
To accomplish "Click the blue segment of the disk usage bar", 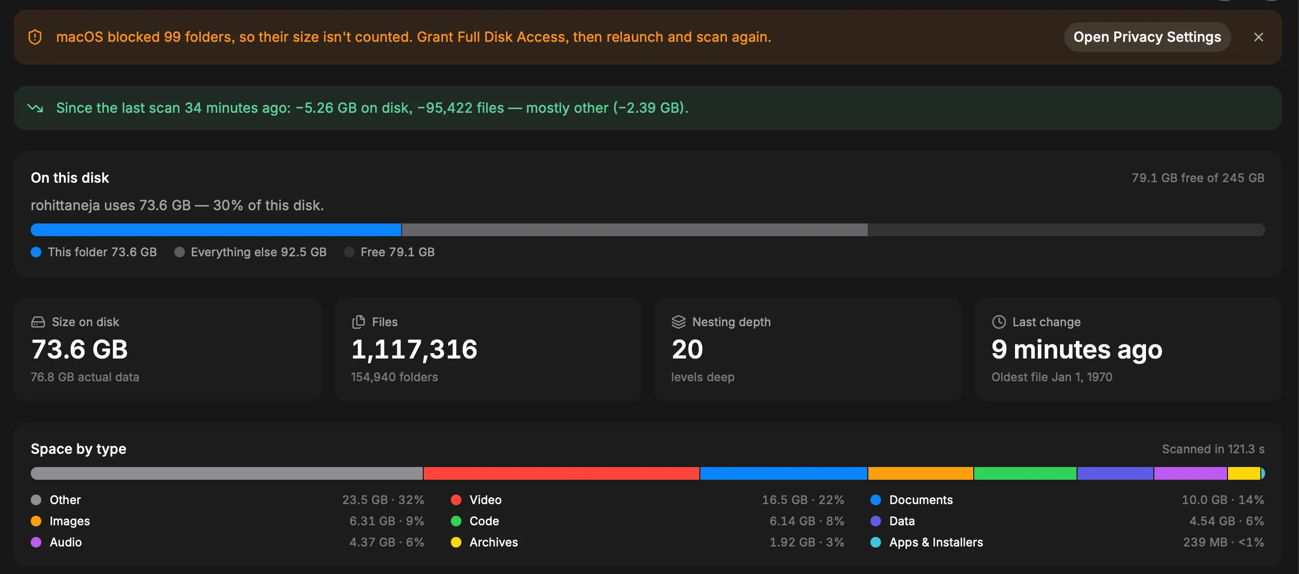I will (216, 230).
